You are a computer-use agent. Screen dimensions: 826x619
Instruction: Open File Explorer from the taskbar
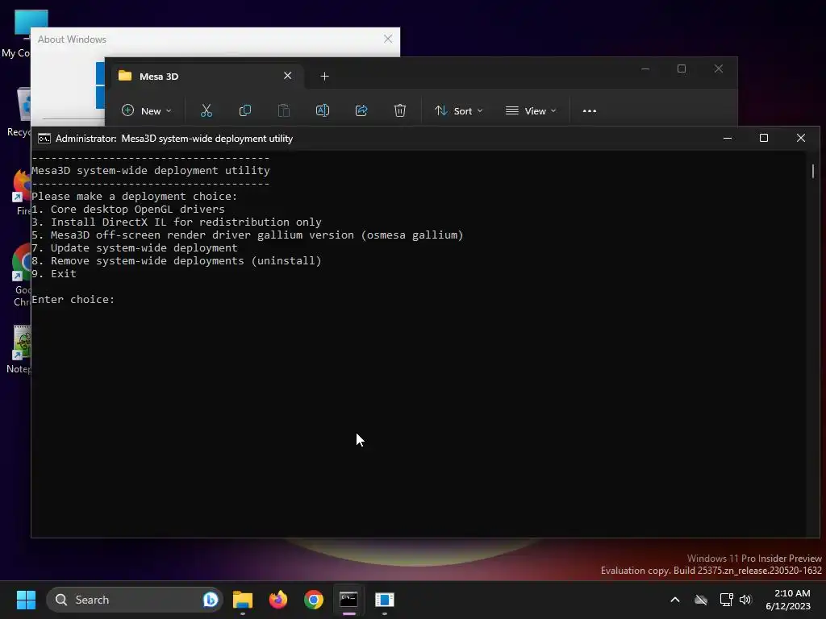tap(243, 600)
